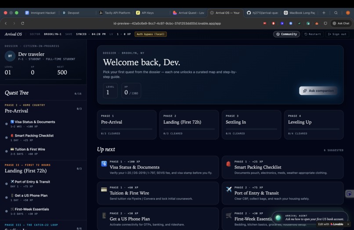Click the Auth bypass (local) badge
354x230 pixels.
(151, 34)
